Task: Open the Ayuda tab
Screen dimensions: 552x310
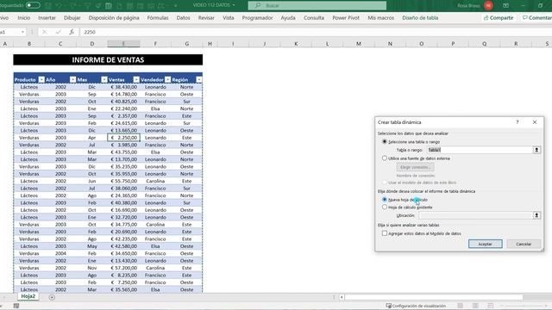Action: pos(288,17)
